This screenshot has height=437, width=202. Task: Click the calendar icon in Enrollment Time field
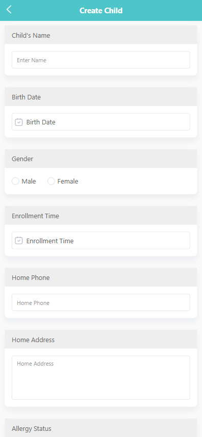pos(19,241)
